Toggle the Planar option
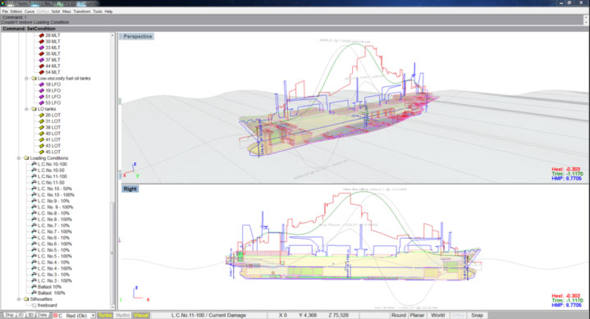 [x=417, y=315]
